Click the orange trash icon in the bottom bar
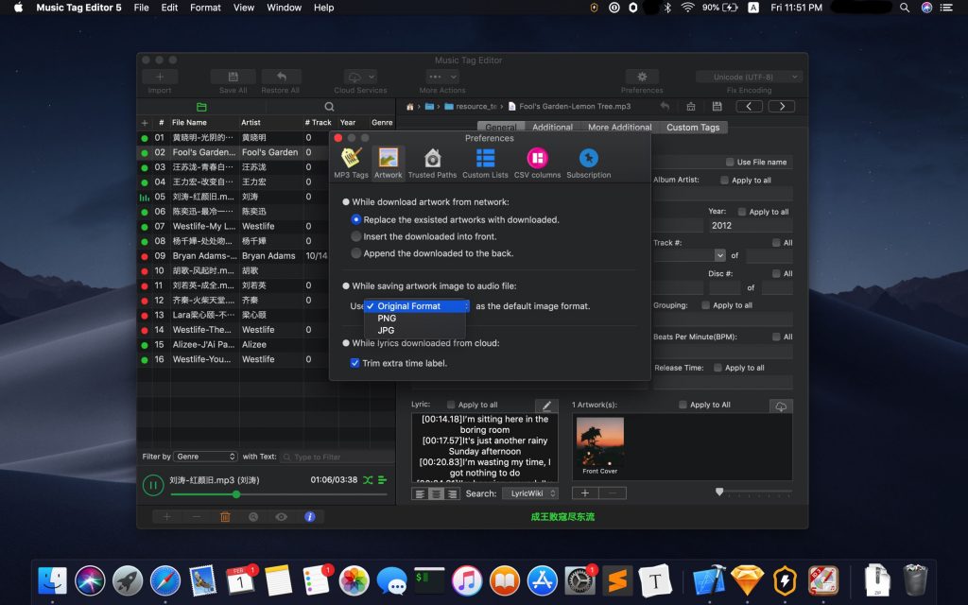 point(225,517)
